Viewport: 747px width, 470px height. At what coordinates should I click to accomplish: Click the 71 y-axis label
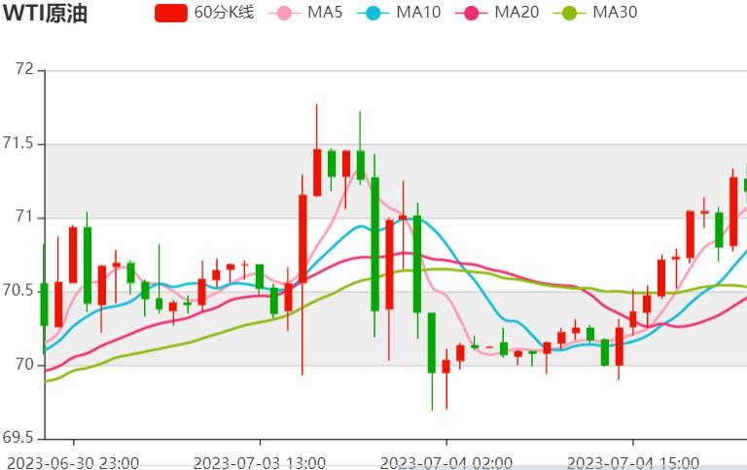point(24,217)
